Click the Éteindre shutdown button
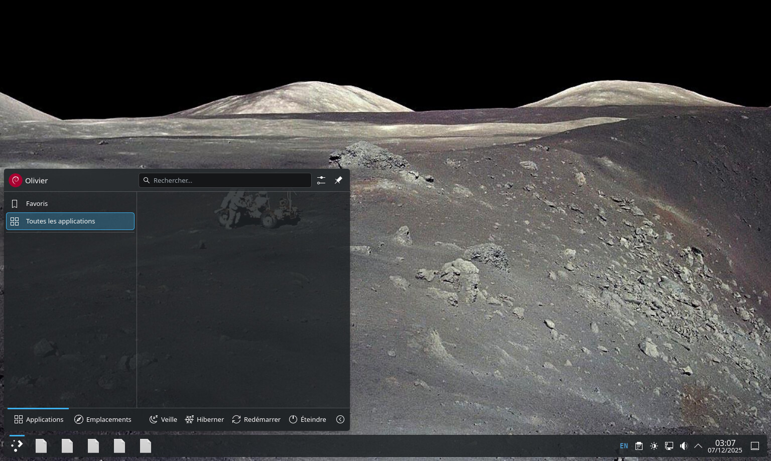 click(307, 419)
